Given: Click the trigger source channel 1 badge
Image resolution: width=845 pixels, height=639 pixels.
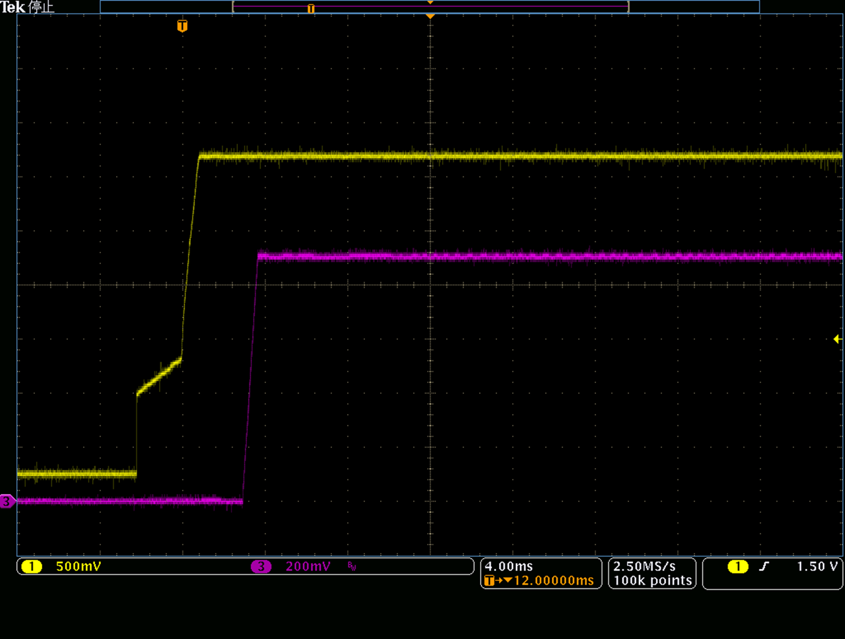Looking at the screenshot, I should pos(738,566).
